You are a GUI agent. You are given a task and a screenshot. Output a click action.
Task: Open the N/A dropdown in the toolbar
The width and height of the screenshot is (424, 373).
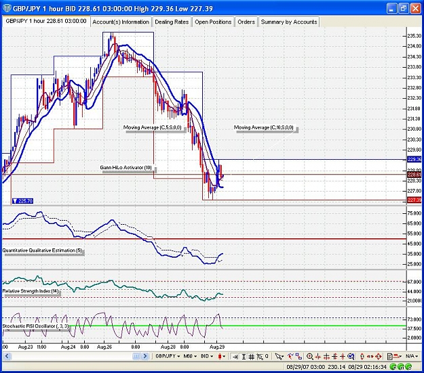click(x=411, y=357)
